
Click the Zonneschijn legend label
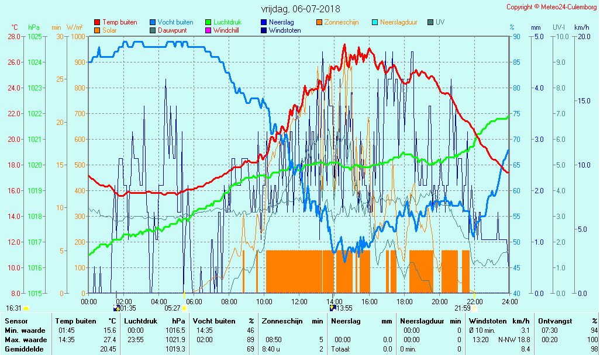343,22
